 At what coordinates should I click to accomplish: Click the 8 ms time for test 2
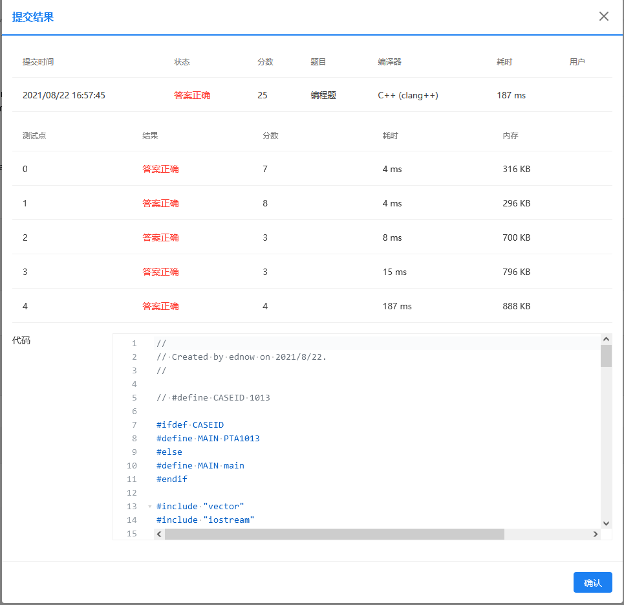click(x=392, y=237)
